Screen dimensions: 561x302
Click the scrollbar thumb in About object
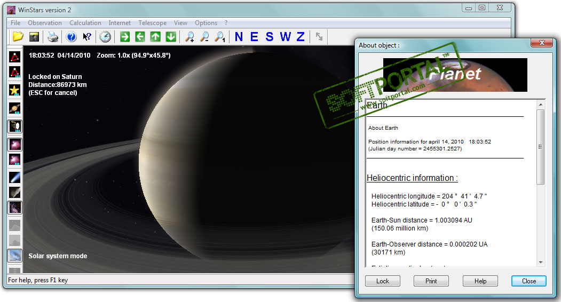click(x=541, y=147)
